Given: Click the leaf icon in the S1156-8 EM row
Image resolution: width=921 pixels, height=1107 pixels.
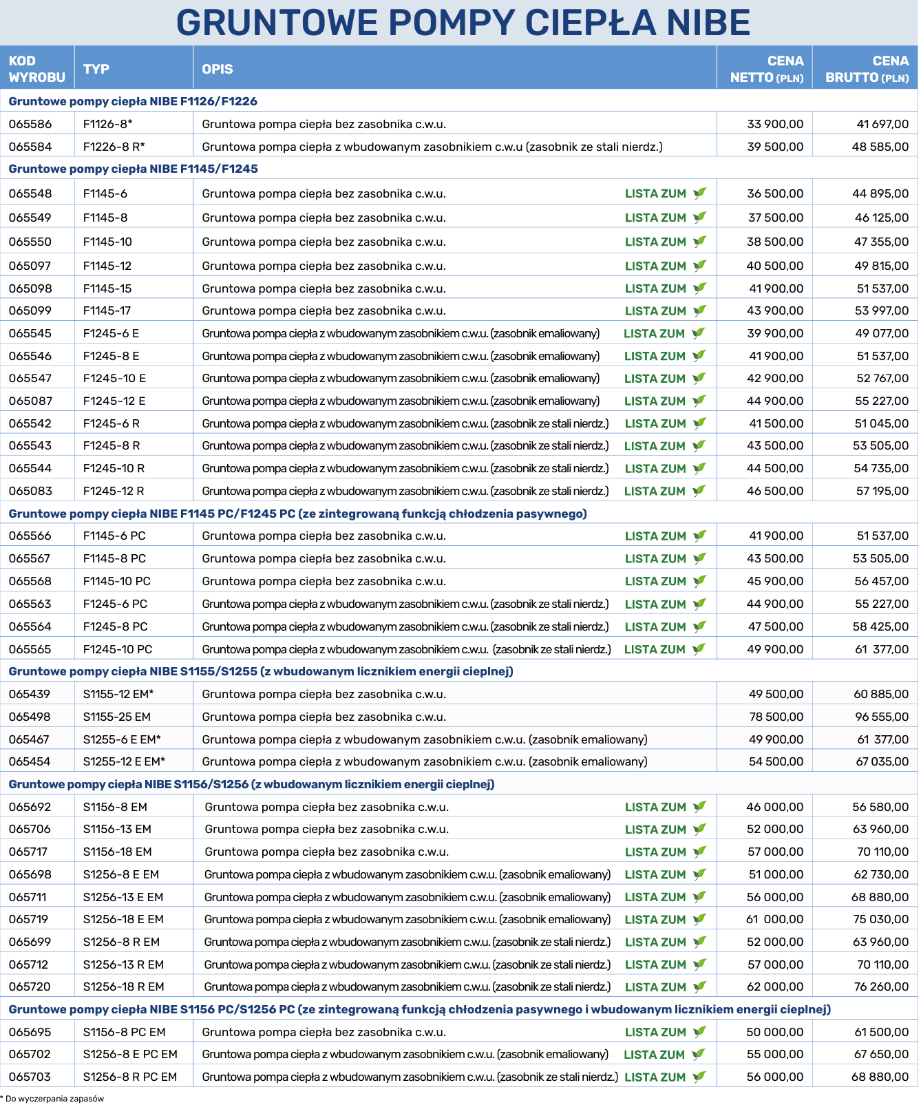Looking at the screenshot, I should 699,807.
